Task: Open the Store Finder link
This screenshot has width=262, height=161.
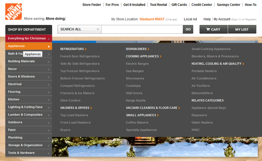Action: (91, 5)
